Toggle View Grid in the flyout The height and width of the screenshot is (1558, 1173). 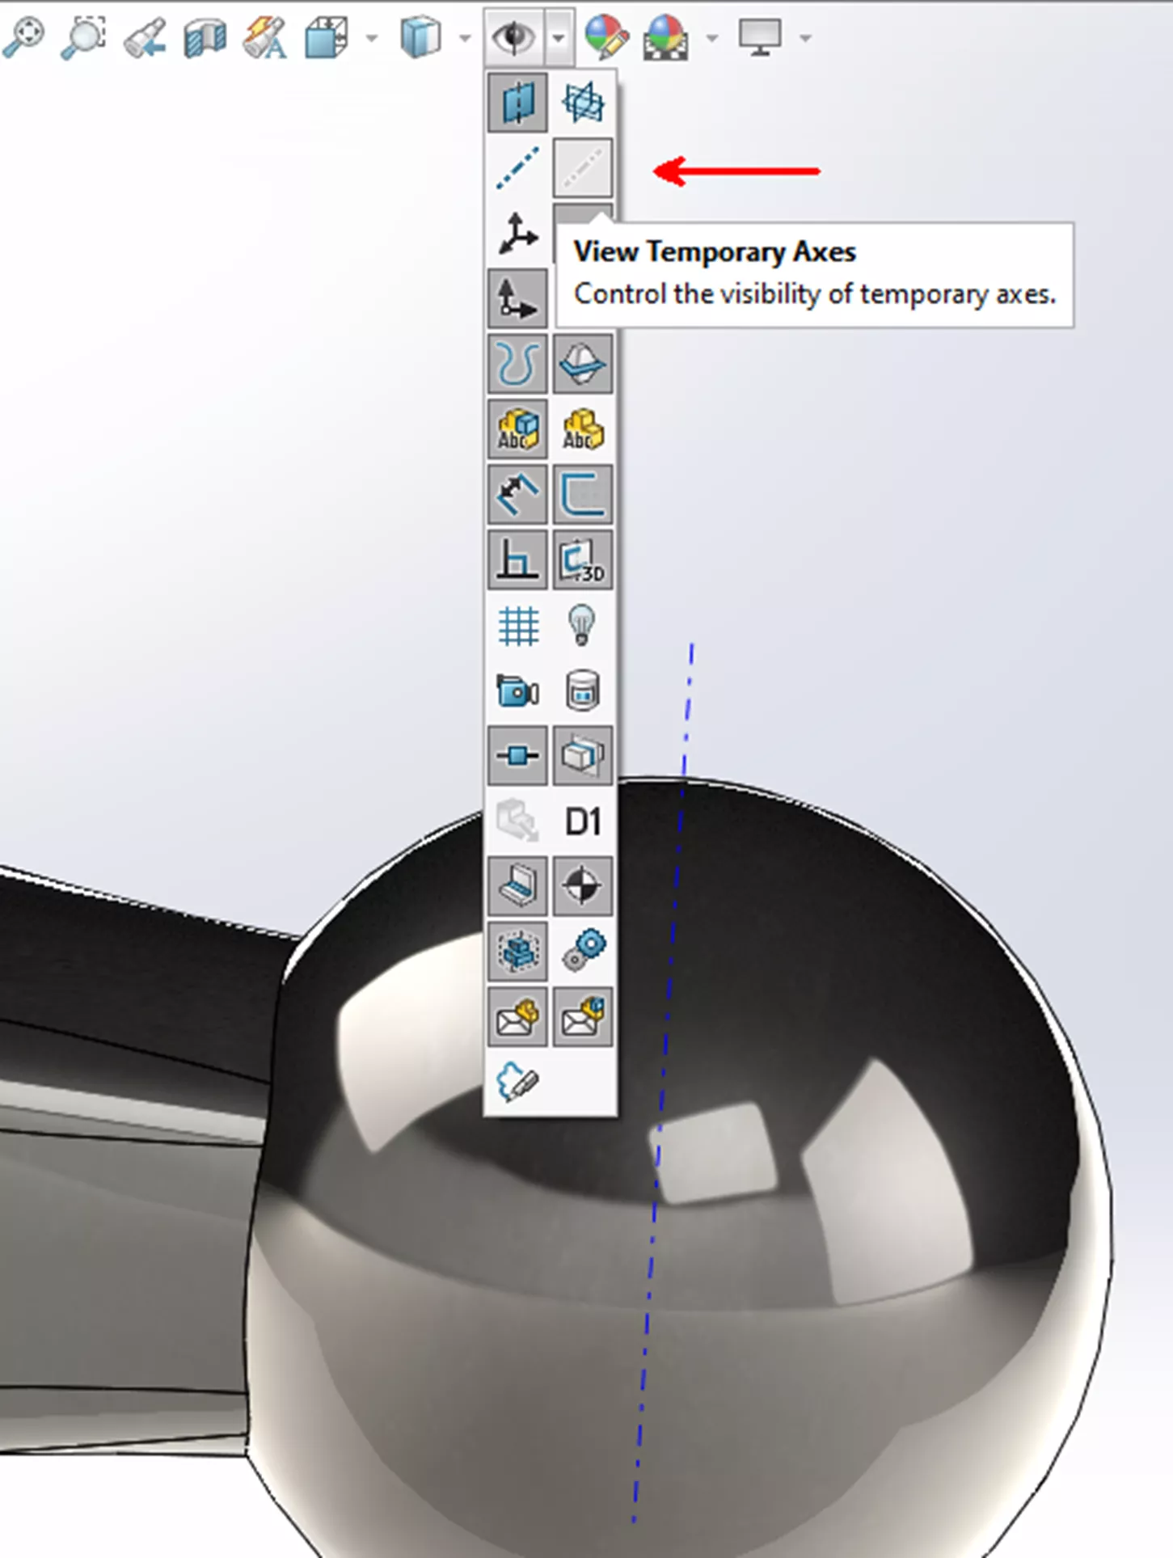pyautogui.click(x=517, y=626)
